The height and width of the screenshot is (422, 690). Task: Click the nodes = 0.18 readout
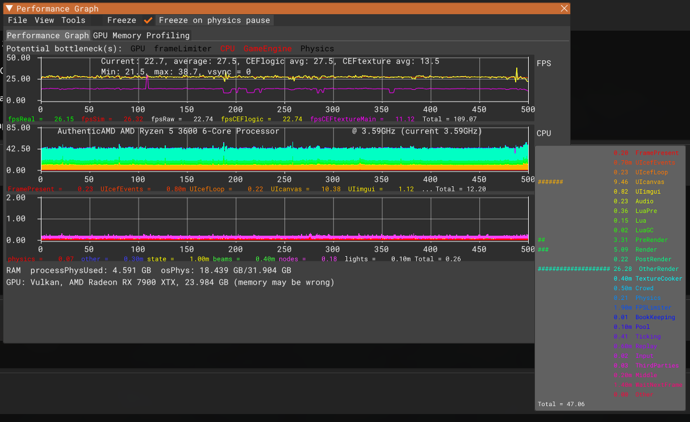click(x=307, y=259)
